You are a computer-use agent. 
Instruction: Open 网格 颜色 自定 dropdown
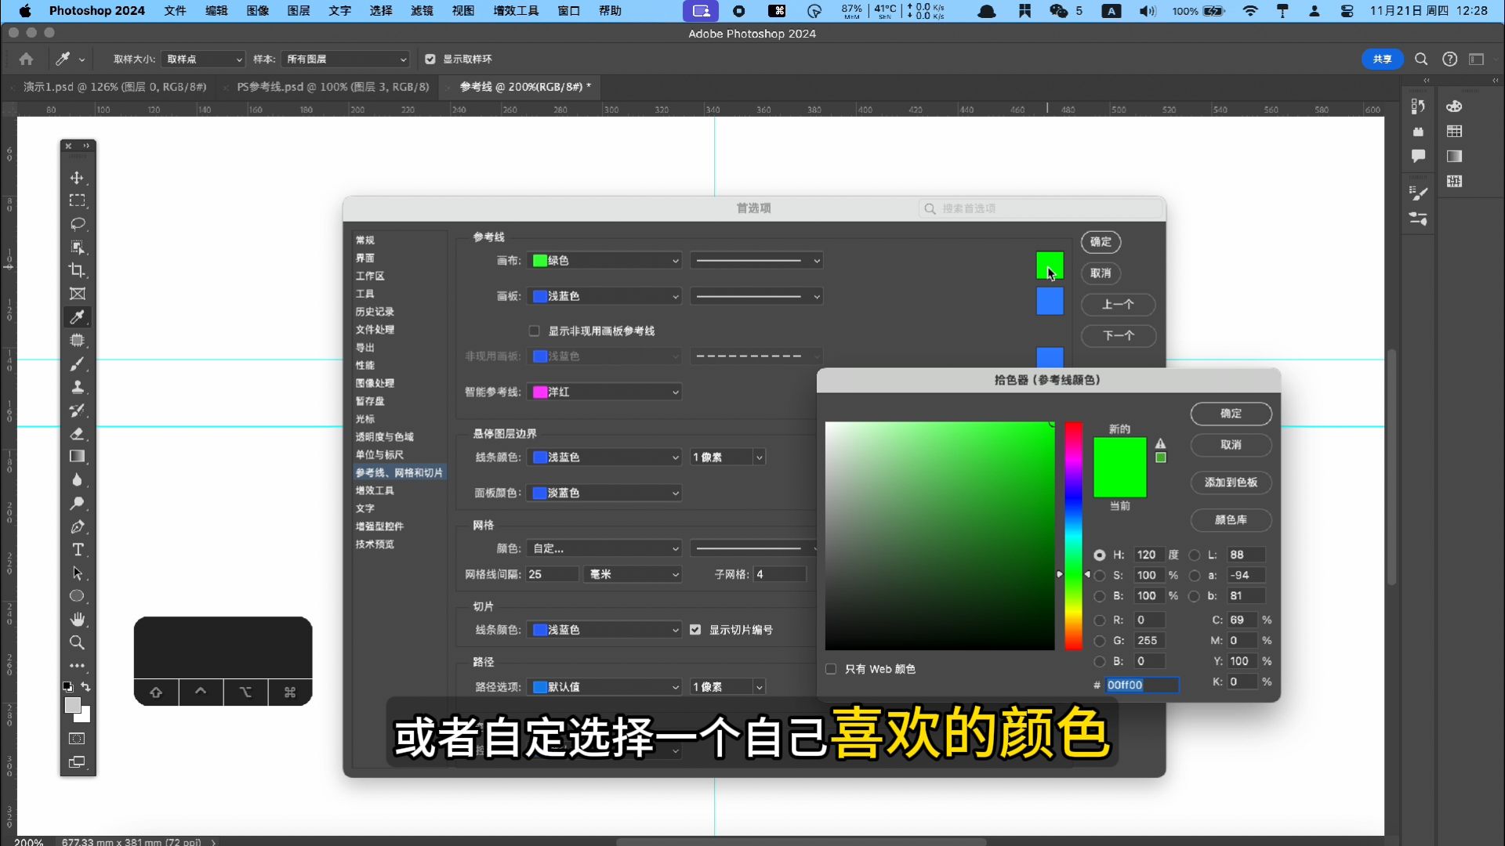tap(604, 548)
